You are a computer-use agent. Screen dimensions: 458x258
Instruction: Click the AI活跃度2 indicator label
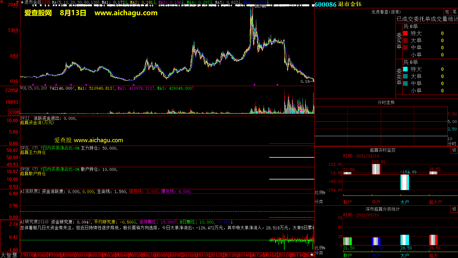pyautogui.click(x=30, y=191)
